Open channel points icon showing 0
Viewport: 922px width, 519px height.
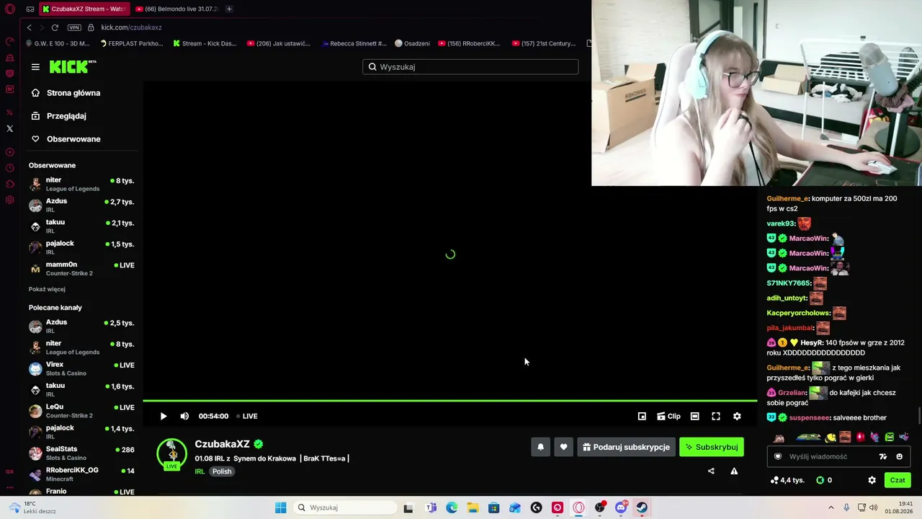[824, 480]
